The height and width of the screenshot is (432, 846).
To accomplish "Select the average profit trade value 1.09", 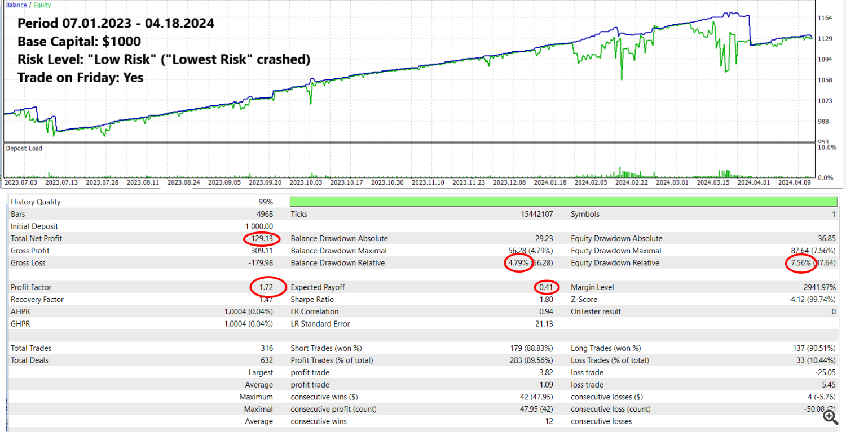I will coord(545,385).
